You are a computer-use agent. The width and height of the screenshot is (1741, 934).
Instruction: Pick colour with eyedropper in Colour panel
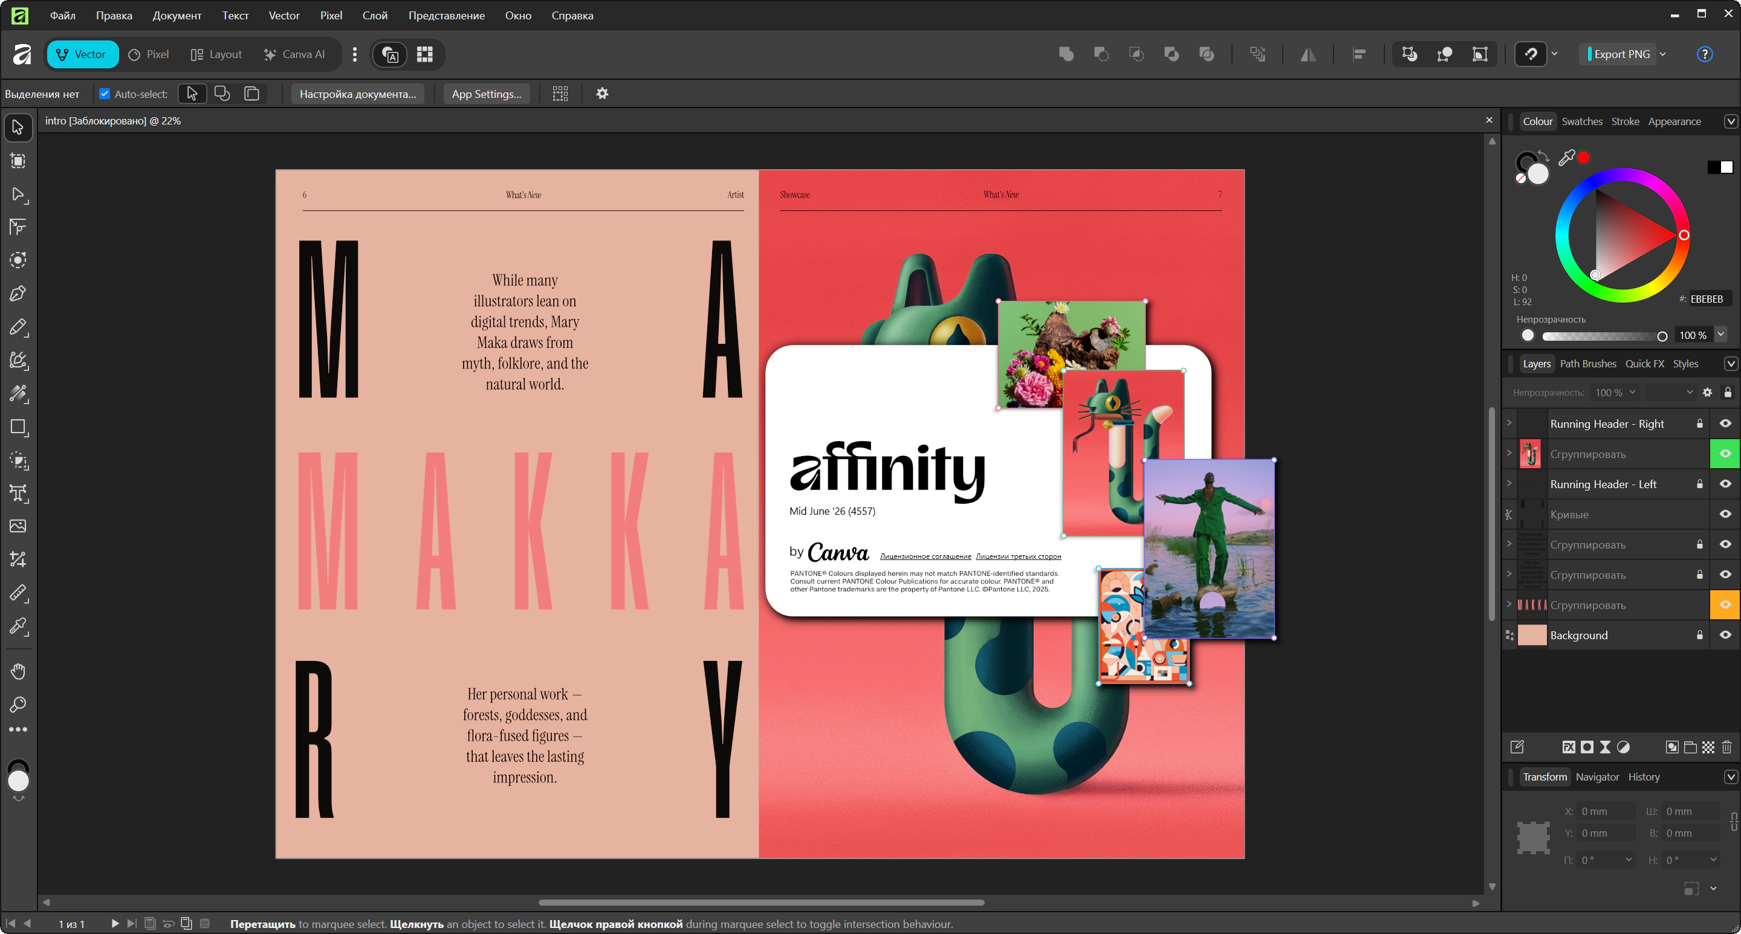[x=1566, y=157]
